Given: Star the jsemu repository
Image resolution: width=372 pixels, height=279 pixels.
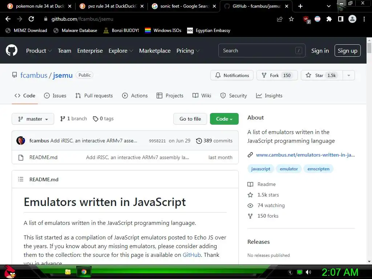Looking at the screenshot, I should click(322, 75).
